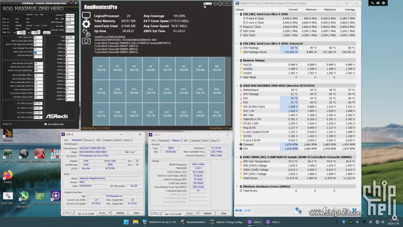Click the RunMemtestPro camera screenshot icon

pos(86,41)
